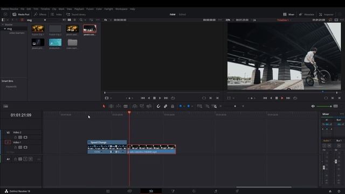Viewport: 345px width, 194px height.
Task: Toggle Linked Selection chain icon
Action: (165, 106)
